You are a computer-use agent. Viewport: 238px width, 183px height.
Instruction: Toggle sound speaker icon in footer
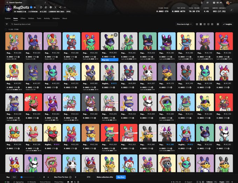[232, 182]
